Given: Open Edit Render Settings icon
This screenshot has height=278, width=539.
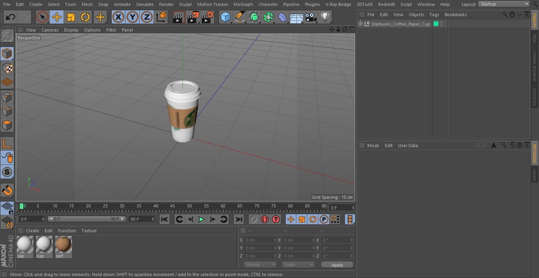Looking at the screenshot, I should pos(208,17).
